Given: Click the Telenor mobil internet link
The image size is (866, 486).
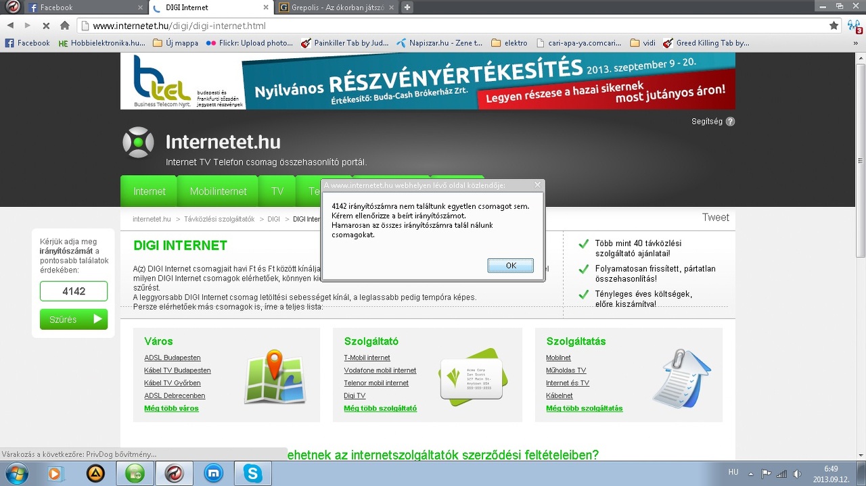Looking at the screenshot, I should click(x=376, y=383).
